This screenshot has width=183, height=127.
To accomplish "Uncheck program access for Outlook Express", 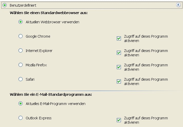I will [x=119, y=120].
